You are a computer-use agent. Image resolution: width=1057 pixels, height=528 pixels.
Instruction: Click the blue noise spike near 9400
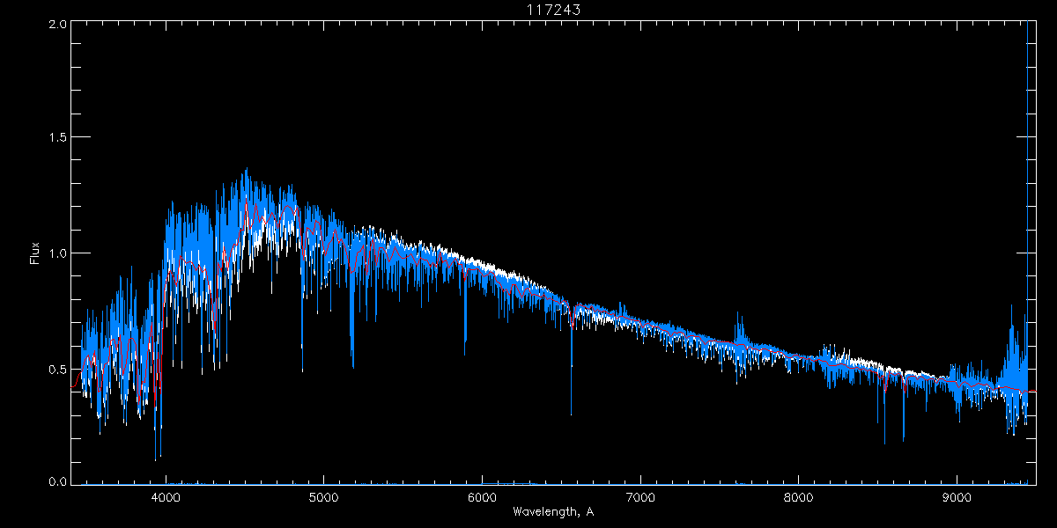pos(1011,308)
